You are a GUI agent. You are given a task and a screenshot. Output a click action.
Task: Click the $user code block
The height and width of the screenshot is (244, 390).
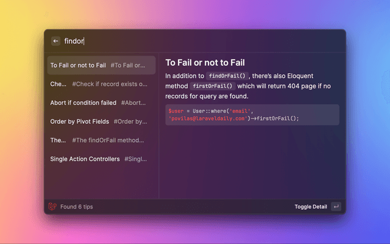tap(252, 115)
